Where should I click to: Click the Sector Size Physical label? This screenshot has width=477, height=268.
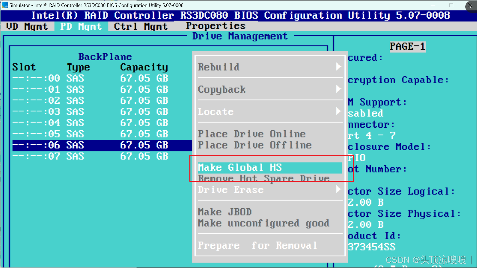click(x=404, y=214)
